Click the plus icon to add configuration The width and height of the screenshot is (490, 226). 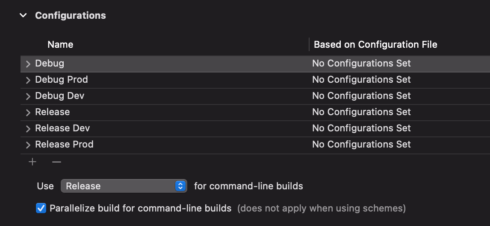pyautogui.click(x=32, y=162)
